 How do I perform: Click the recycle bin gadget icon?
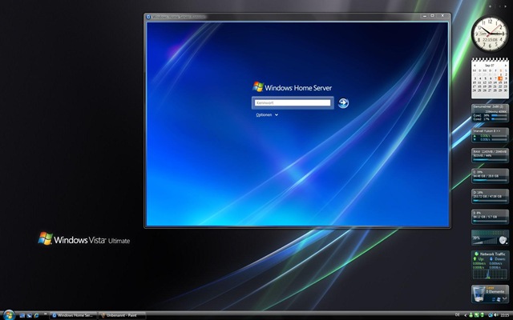[x=478, y=294]
